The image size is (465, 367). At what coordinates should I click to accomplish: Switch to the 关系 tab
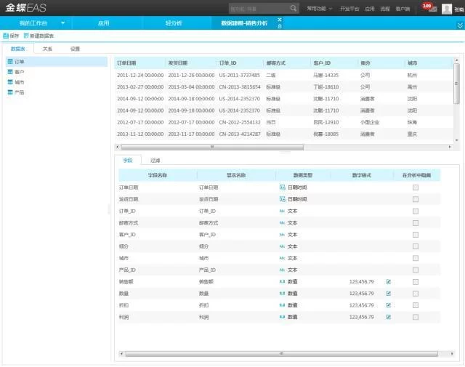click(x=47, y=49)
